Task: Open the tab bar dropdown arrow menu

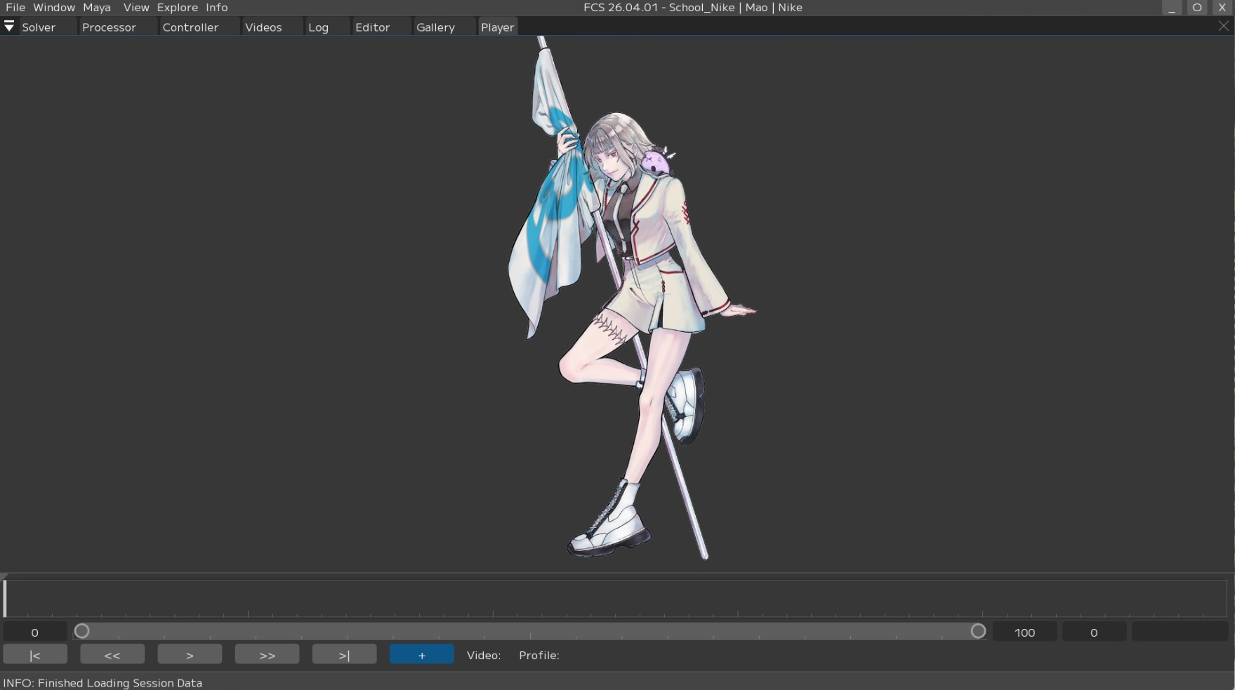Action: [9, 27]
